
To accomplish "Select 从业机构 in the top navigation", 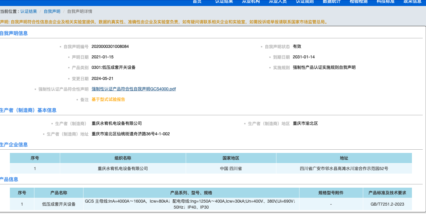I will [x=251, y=2].
